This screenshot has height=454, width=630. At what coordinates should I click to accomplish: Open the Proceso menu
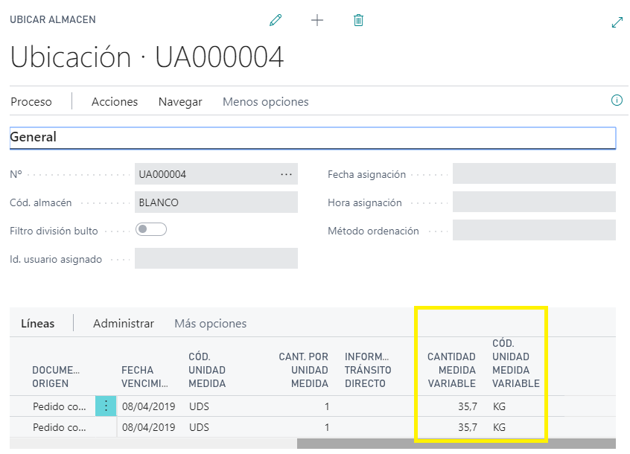click(31, 101)
